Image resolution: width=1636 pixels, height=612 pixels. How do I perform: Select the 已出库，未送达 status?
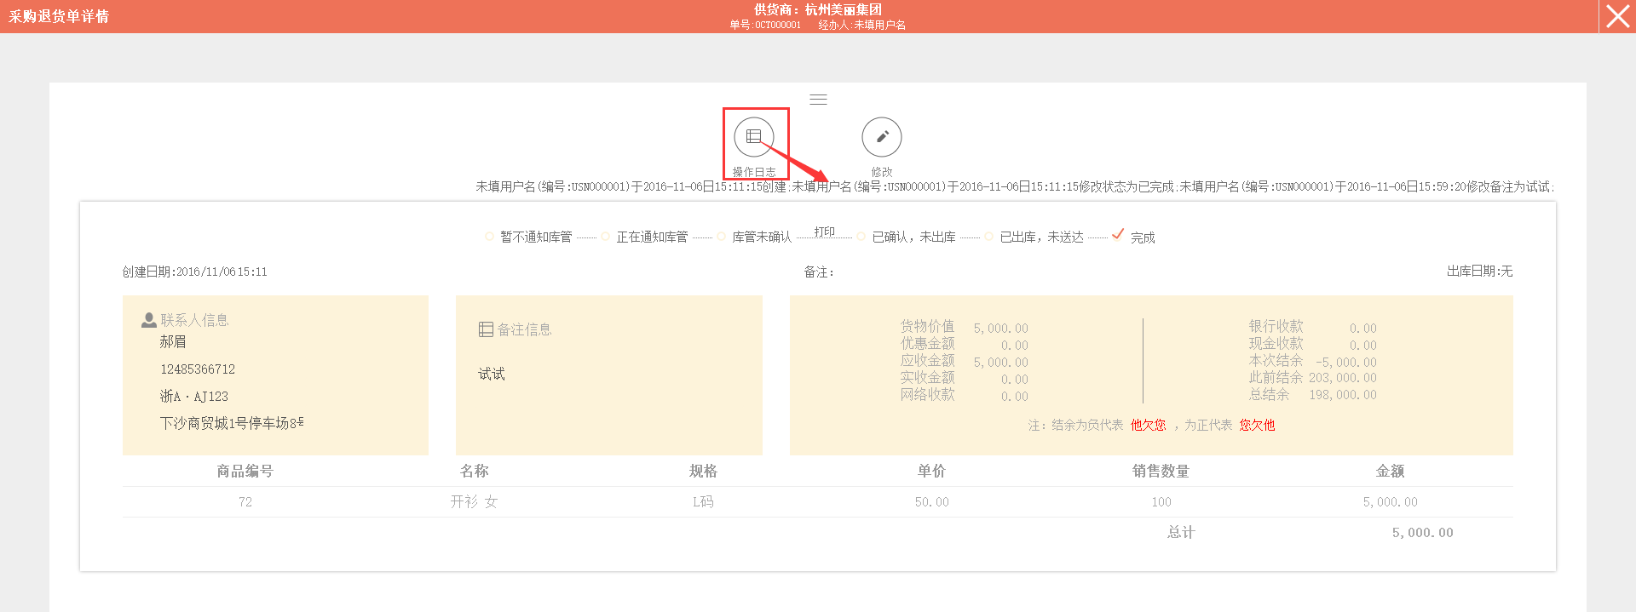pyautogui.click(x=988, y=237)
